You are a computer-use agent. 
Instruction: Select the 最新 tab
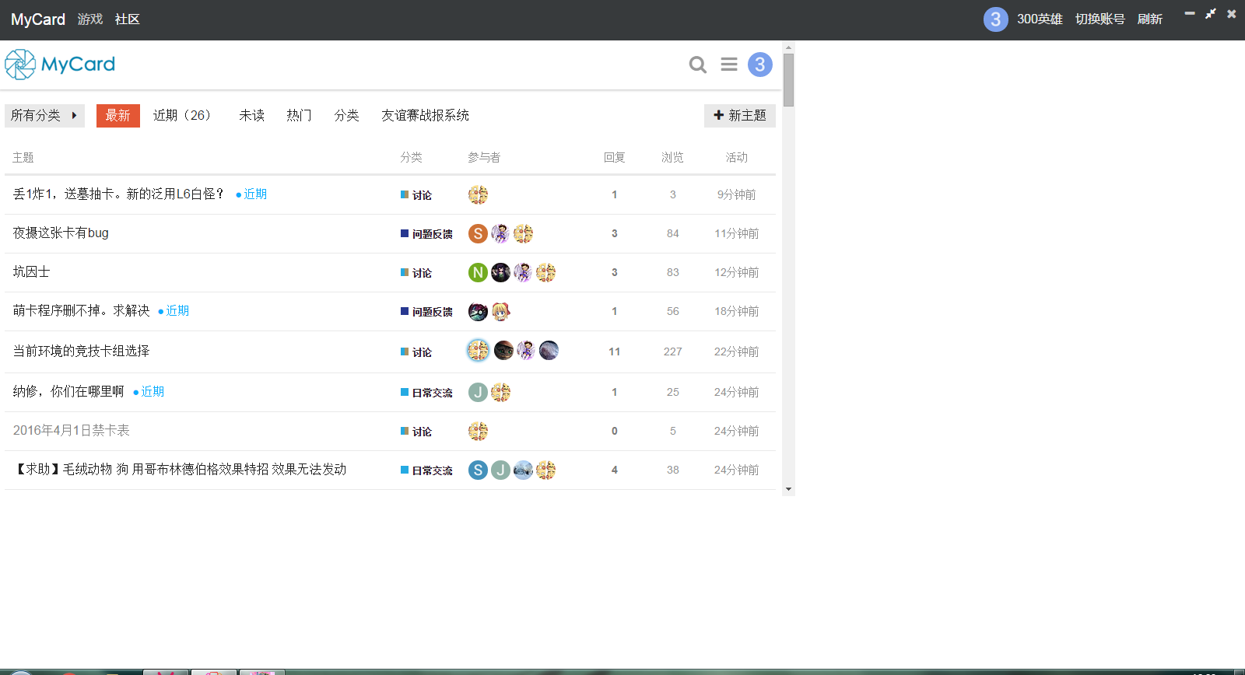point(118,116)
